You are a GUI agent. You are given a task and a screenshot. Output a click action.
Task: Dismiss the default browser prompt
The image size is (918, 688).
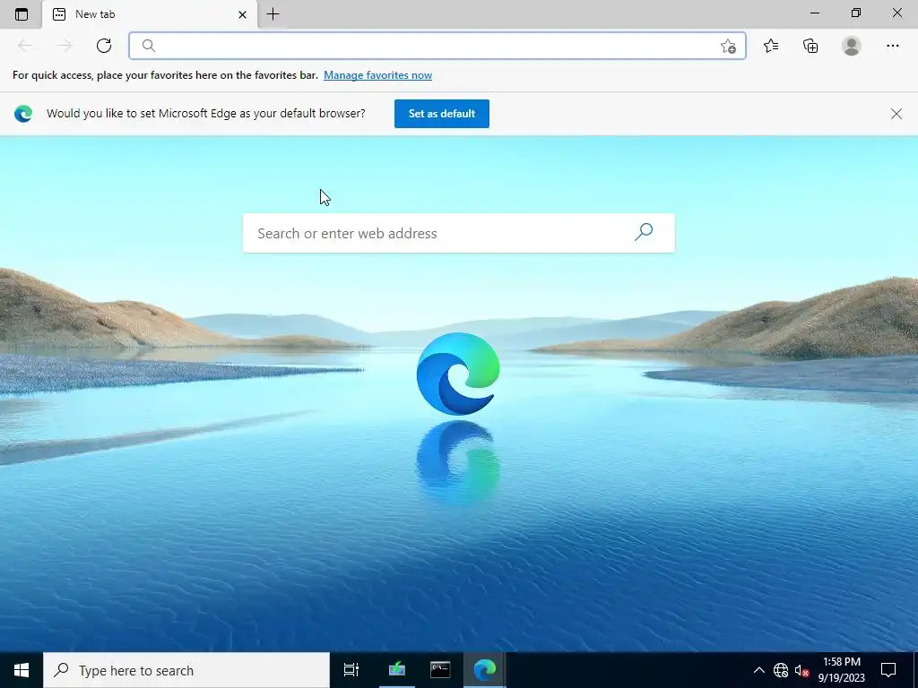pos(896,114)
